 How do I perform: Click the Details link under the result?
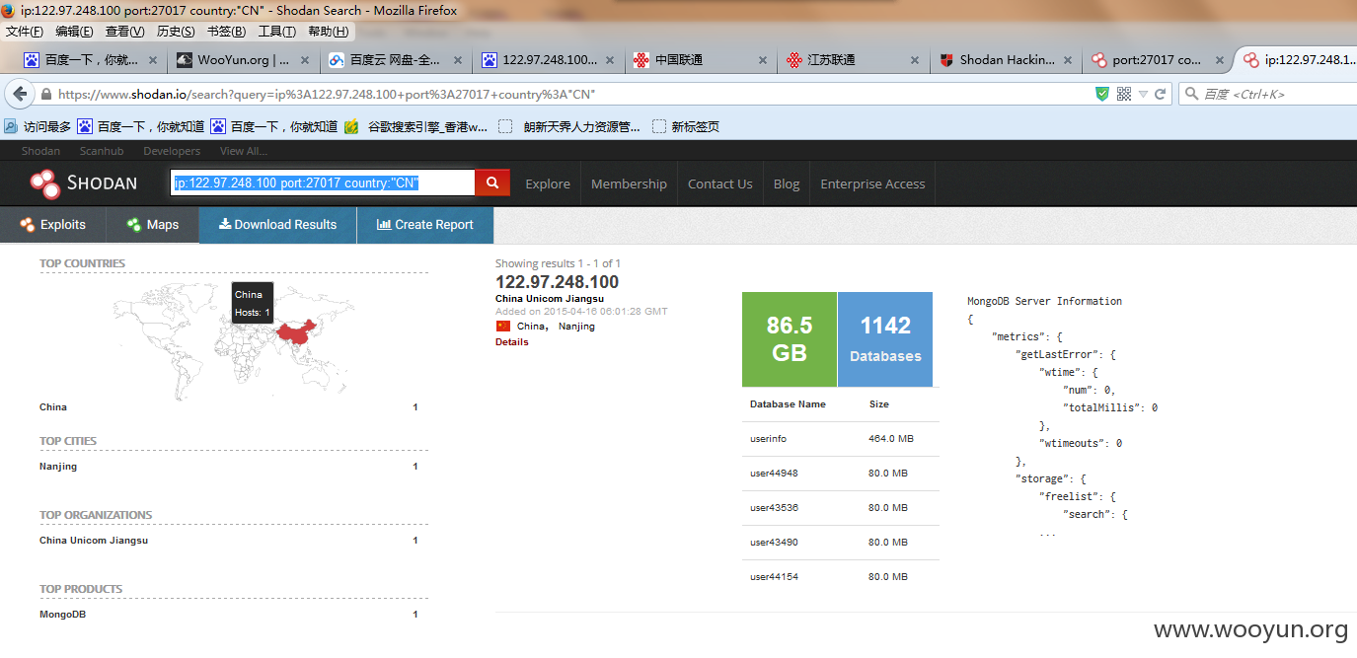pos(512,342)
